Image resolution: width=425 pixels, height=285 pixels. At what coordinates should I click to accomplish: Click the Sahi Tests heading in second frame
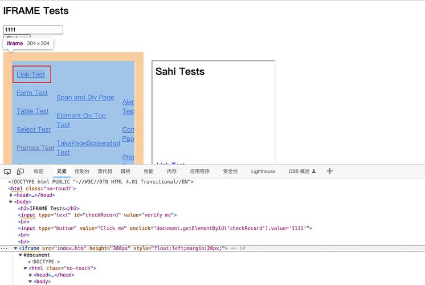(x=180, y=71)
